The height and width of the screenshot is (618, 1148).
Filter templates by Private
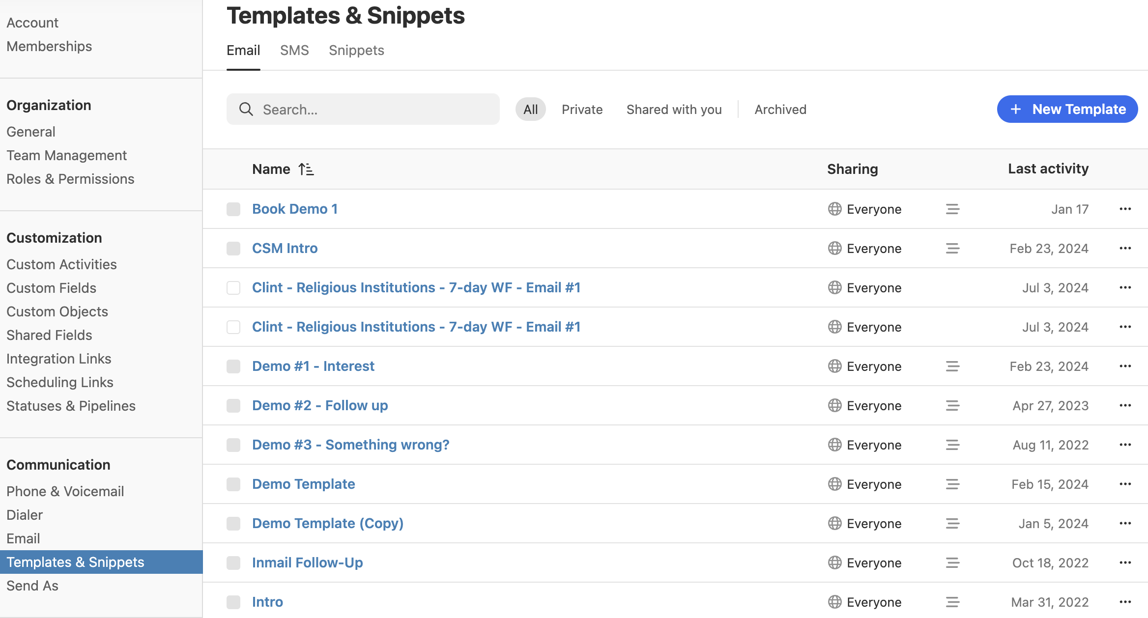click(x=582, y=109)
